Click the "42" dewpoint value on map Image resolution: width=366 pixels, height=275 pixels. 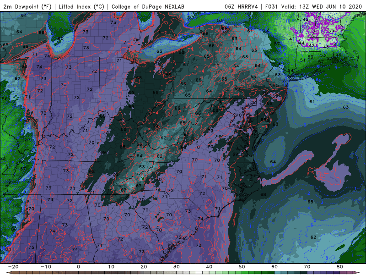[312, 45]
